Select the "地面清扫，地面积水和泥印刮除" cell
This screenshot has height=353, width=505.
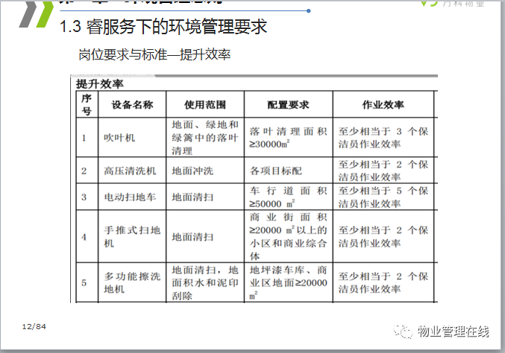pyautogui.click(x=205, y=282)
